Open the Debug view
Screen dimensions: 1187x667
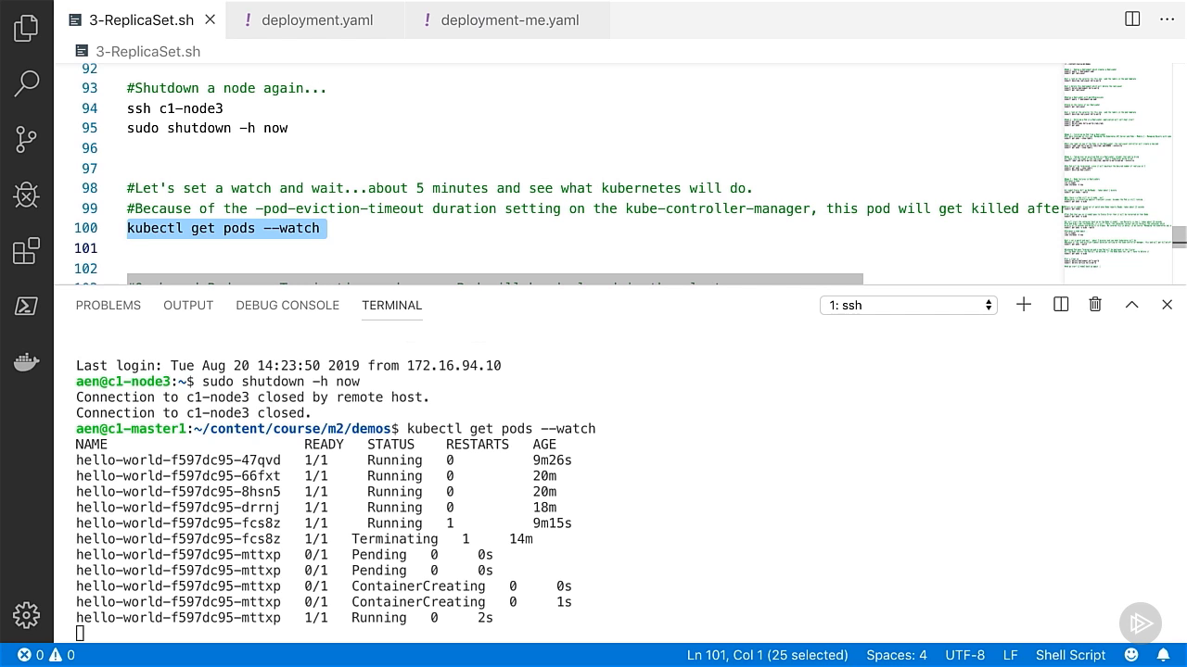[26, 195]
